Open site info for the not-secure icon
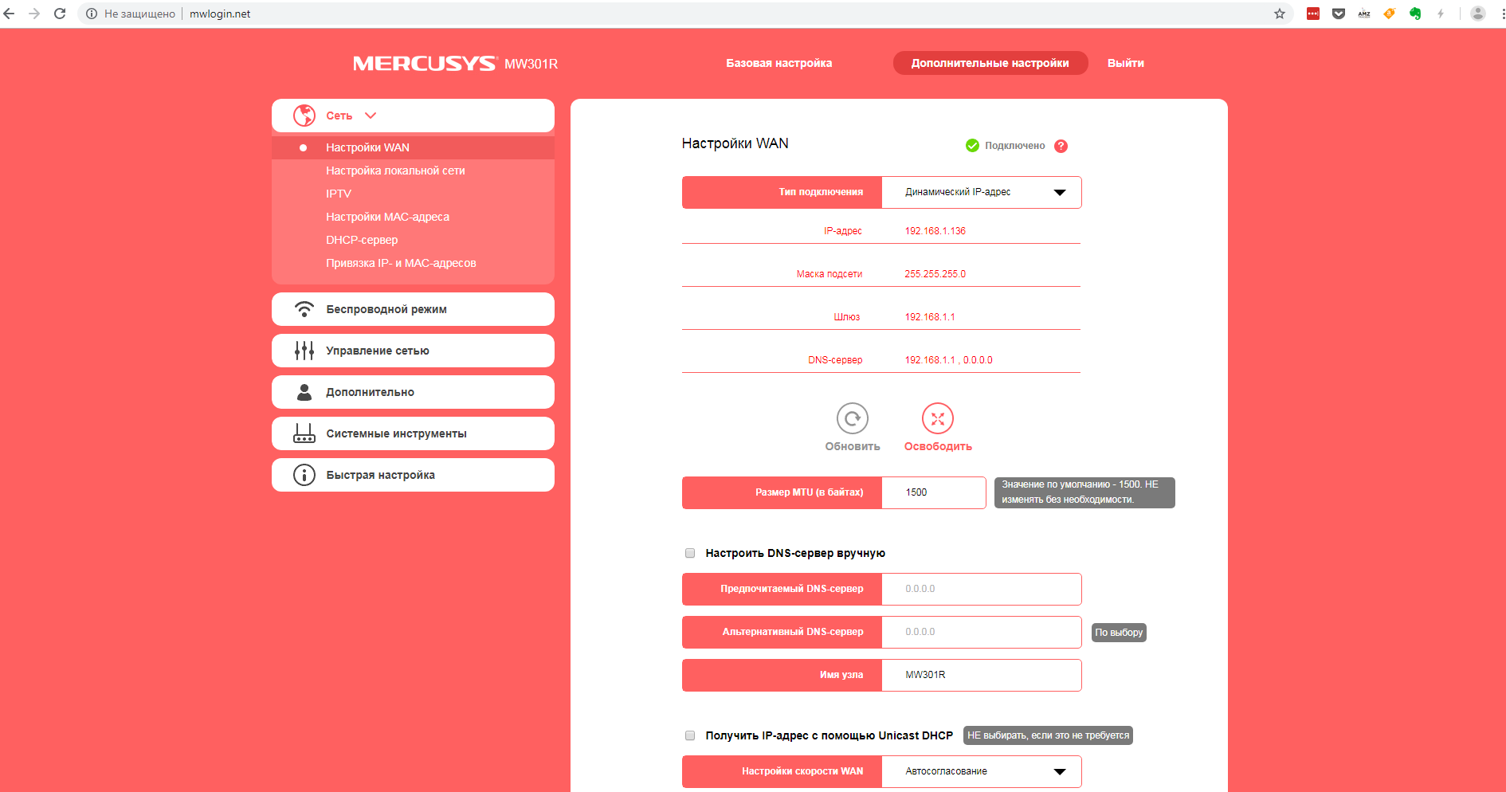 tap(92, 14)
